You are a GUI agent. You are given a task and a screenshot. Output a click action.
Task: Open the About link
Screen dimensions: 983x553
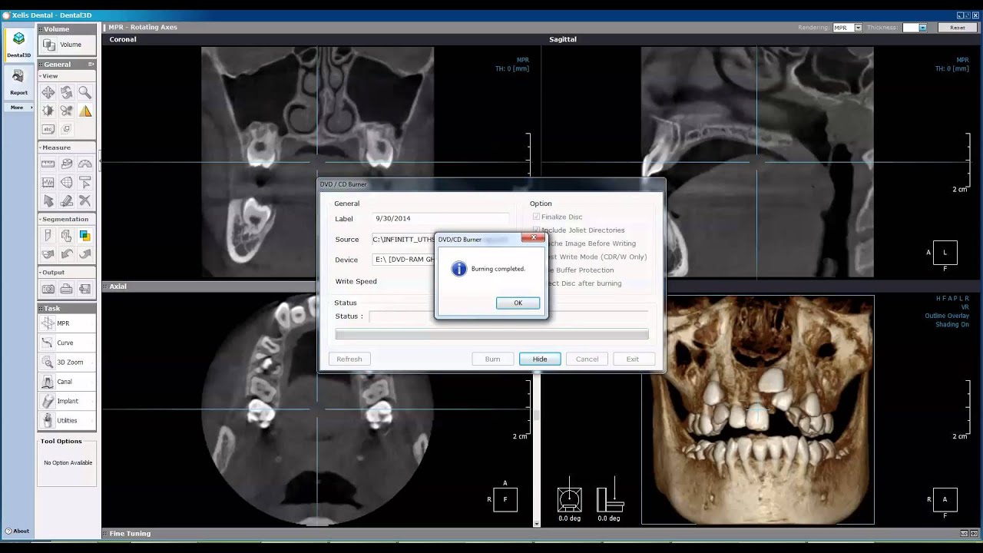click(17, 531)
